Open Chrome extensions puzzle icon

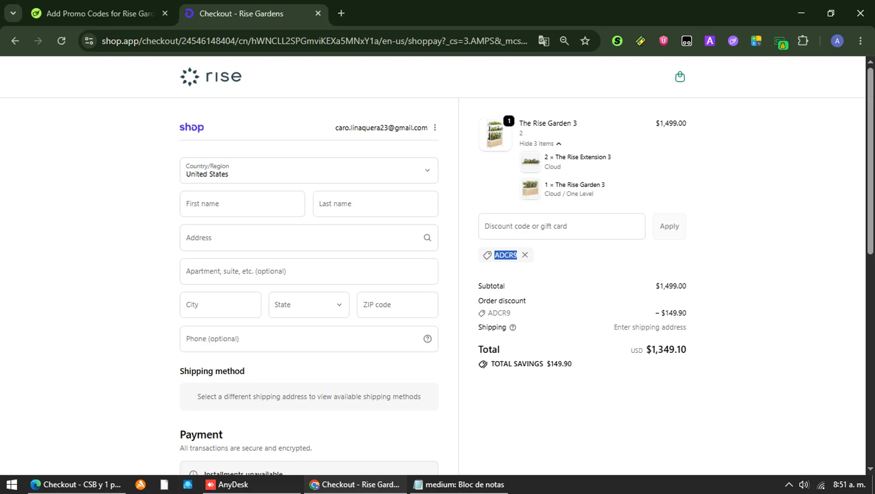tap(803, 41)
